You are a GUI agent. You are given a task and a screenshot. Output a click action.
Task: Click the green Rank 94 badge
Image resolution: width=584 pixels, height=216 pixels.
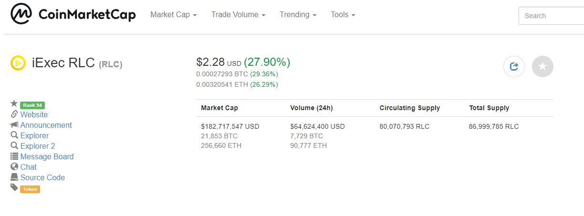(32, 105)
